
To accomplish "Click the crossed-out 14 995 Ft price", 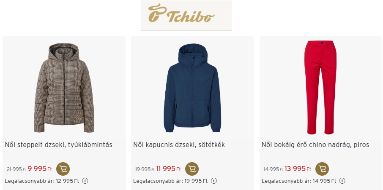I will [x=274, y=169].
